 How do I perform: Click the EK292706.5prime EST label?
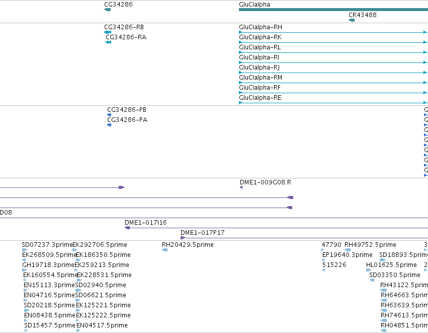coord(100,245)
